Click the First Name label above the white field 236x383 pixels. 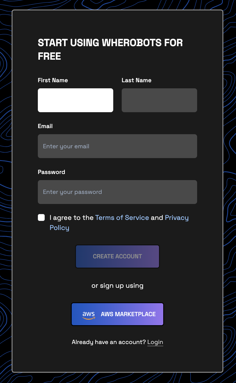coord(53,80)
